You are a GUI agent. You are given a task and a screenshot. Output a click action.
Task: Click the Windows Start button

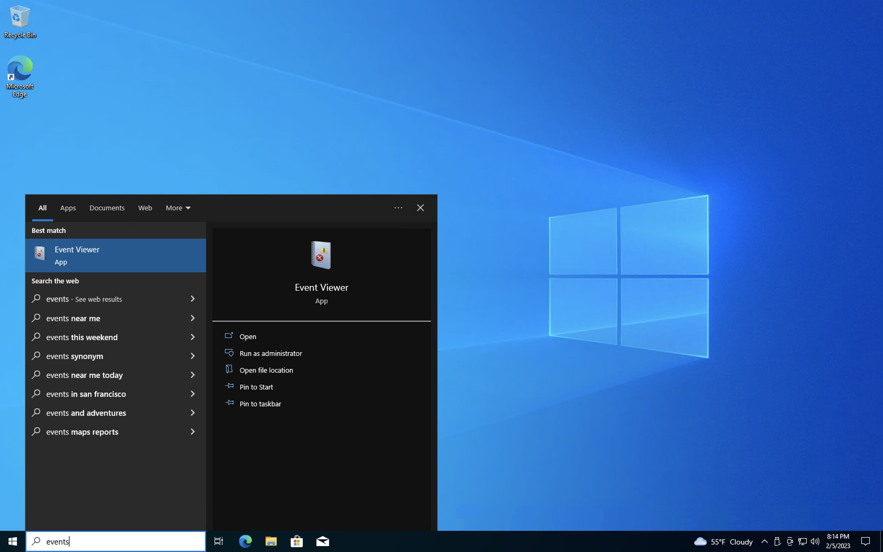tap(12, 541)
